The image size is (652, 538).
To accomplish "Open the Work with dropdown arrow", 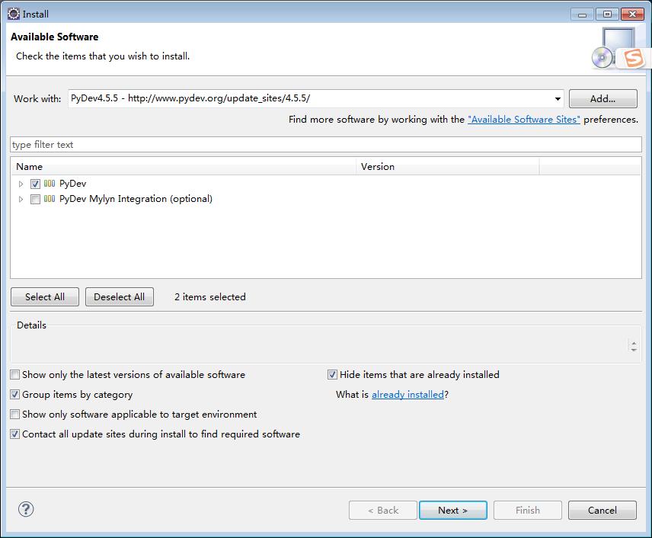I will [x=558, y=99].
